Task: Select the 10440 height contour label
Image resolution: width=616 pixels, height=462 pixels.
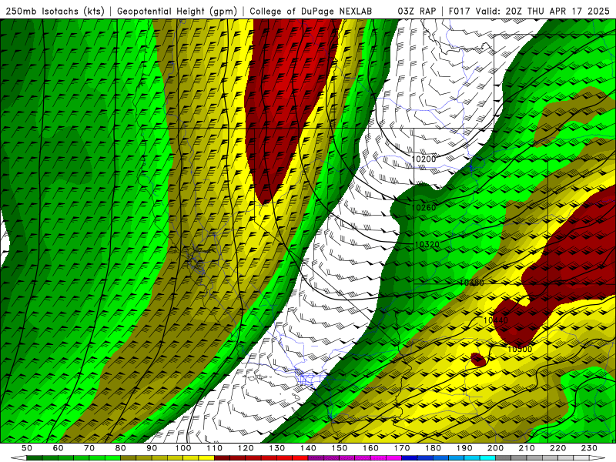Action: [495, 320]
